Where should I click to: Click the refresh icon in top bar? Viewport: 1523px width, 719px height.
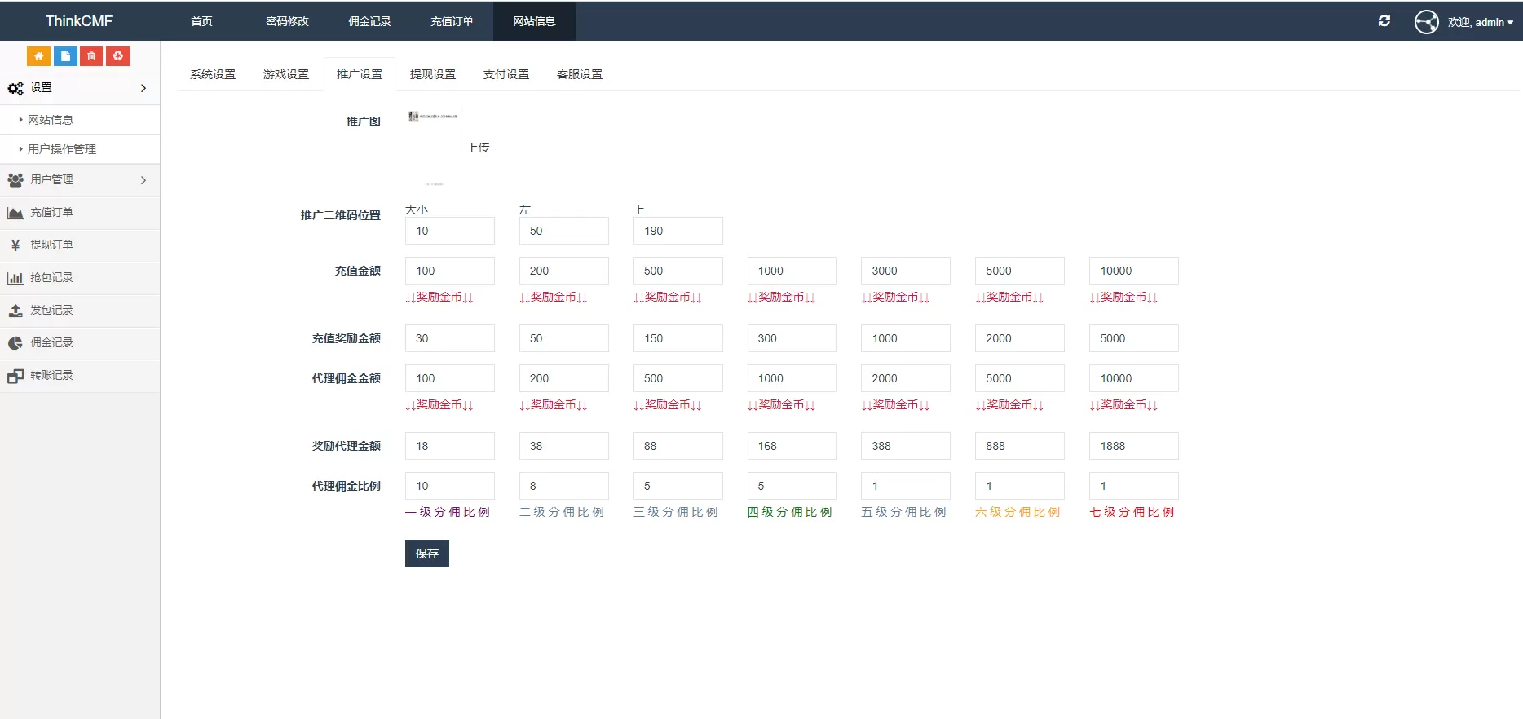(x=1384, y=21)
